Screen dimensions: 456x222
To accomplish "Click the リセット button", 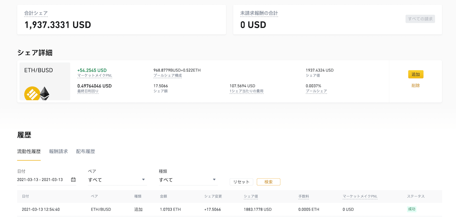I will [241, 182].
